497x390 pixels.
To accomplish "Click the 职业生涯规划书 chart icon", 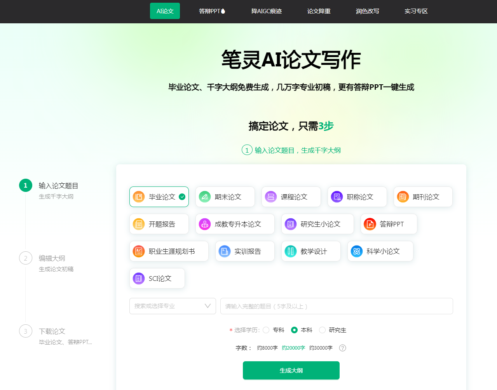I will point(139,251).
